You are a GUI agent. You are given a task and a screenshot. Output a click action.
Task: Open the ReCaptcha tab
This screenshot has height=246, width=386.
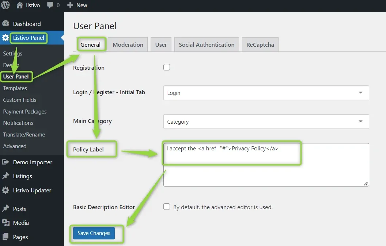tap(260, 45)
